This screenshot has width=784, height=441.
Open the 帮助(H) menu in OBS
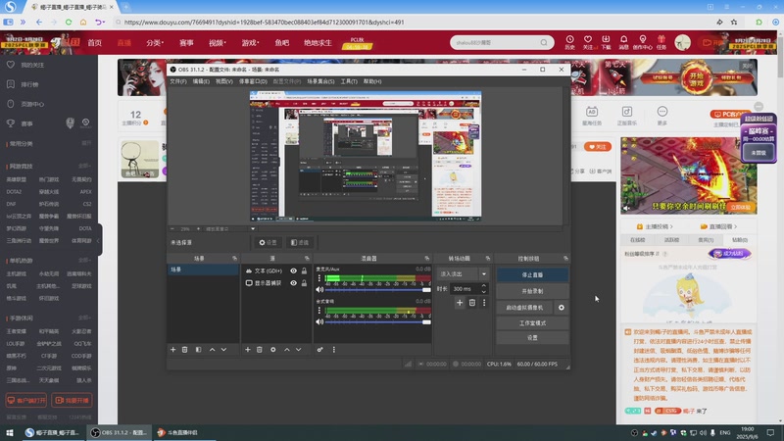tap(372, 81)
